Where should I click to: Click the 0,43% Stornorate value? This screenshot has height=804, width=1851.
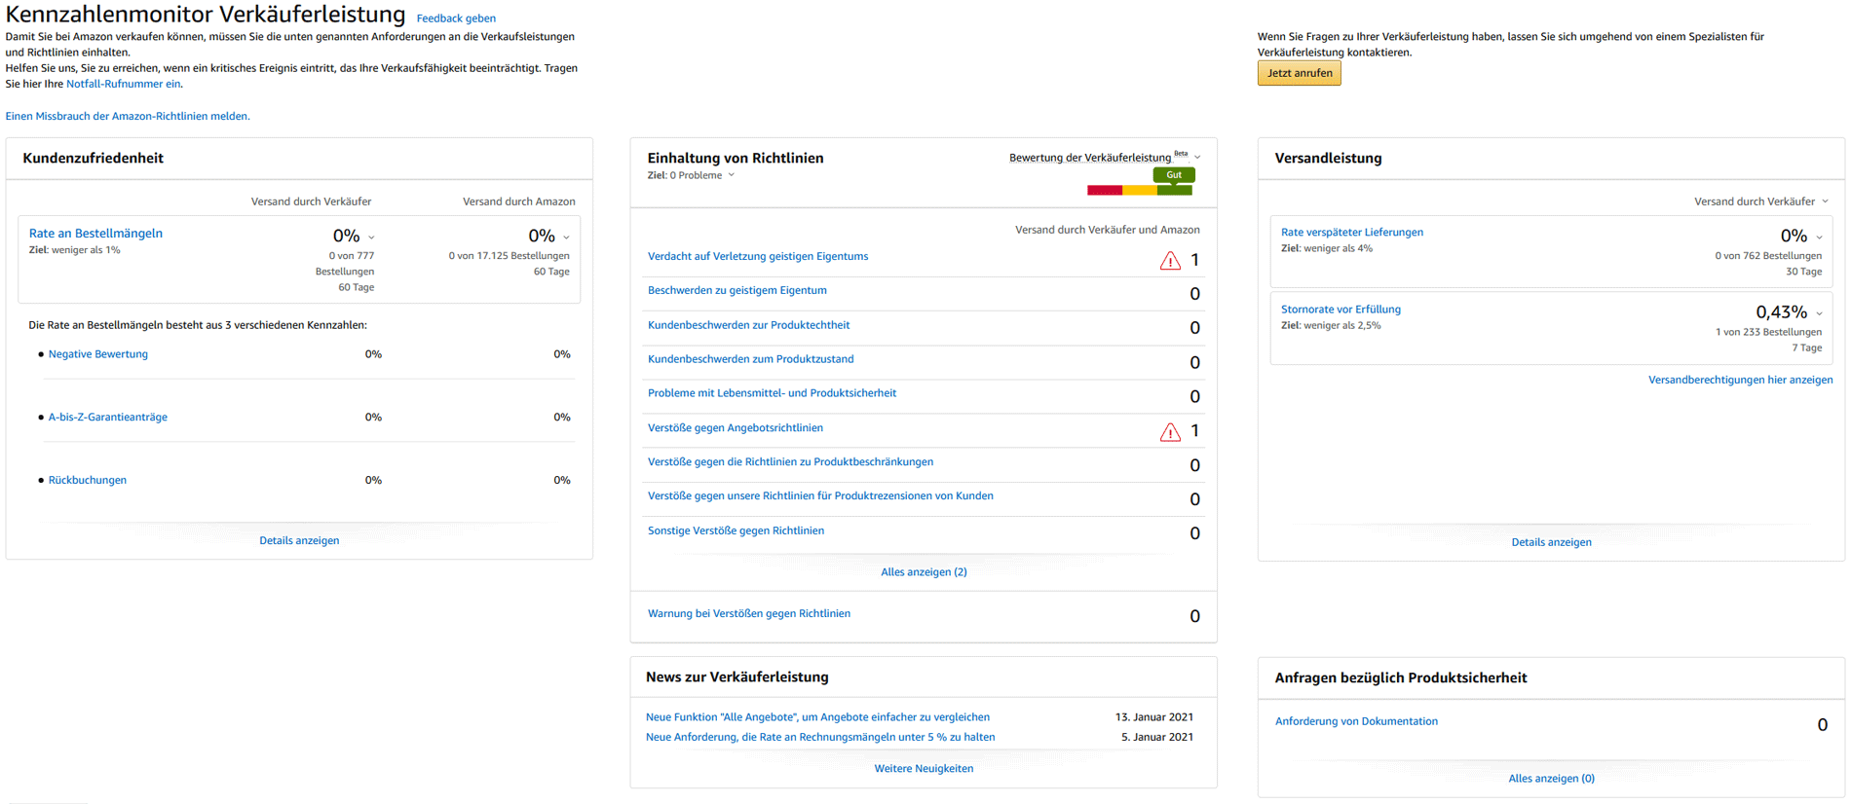[x=1781, y=312]
